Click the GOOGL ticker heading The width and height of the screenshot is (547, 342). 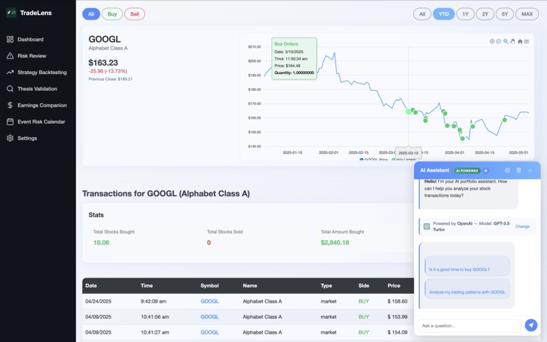105,39
